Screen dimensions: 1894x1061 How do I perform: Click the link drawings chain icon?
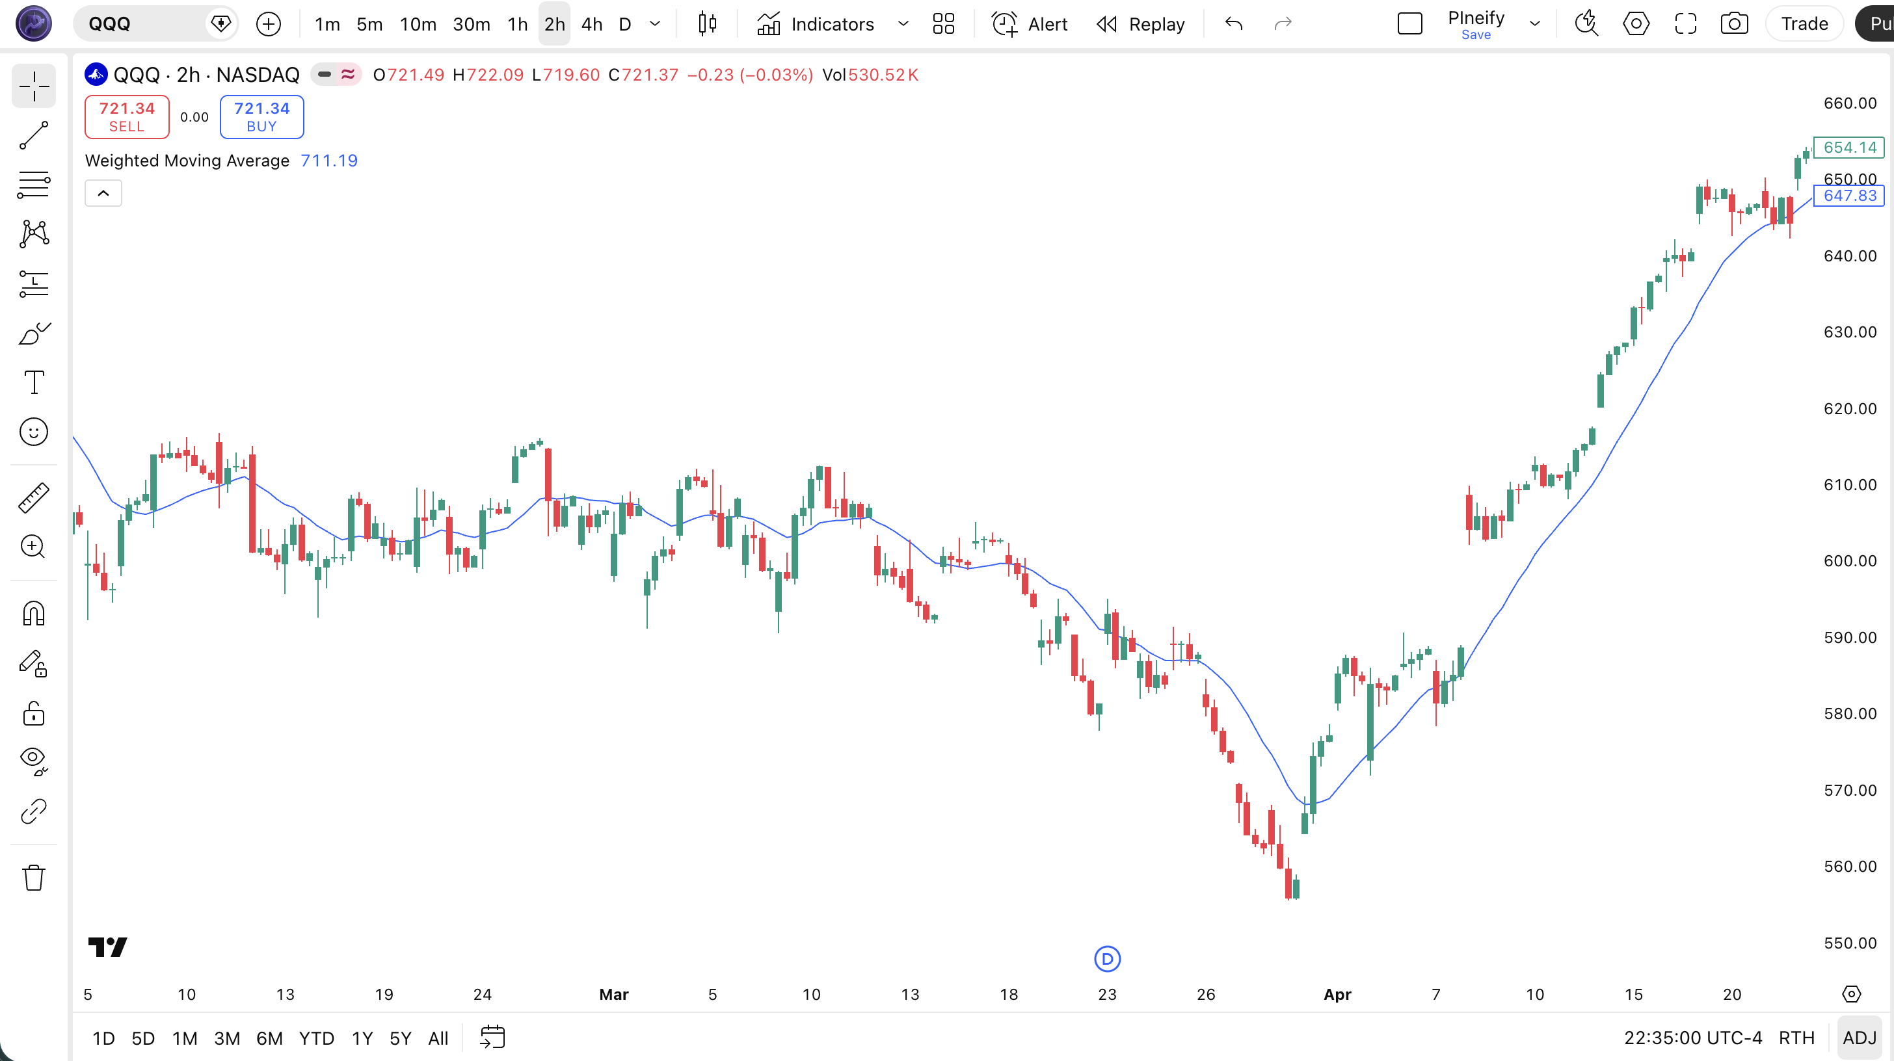34,811
